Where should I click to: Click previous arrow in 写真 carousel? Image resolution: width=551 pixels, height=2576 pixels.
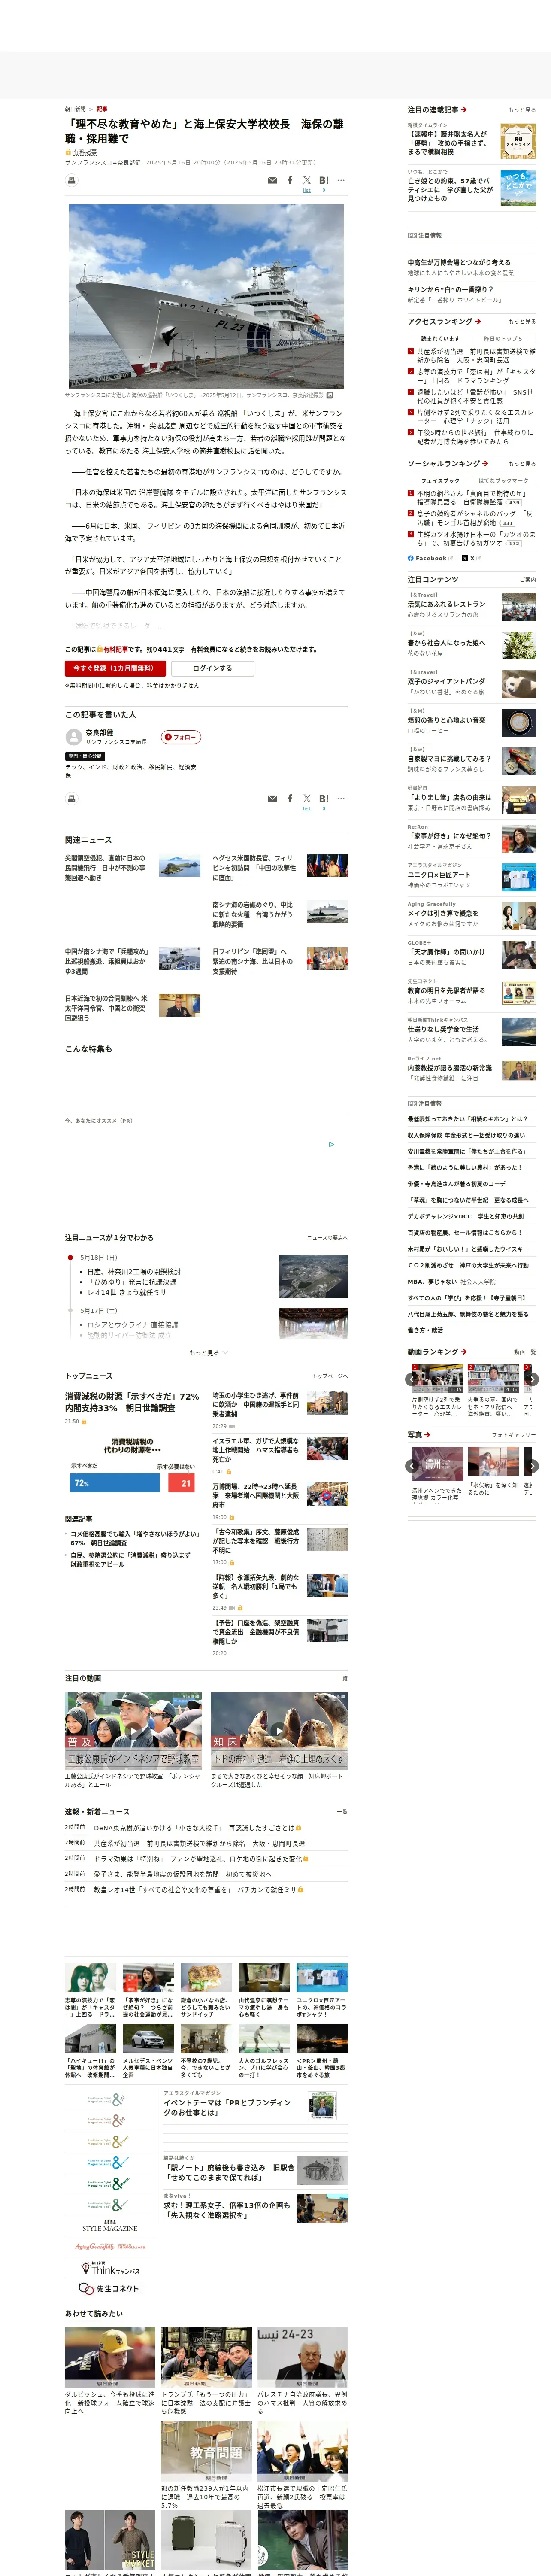(x=411, y=1466)
